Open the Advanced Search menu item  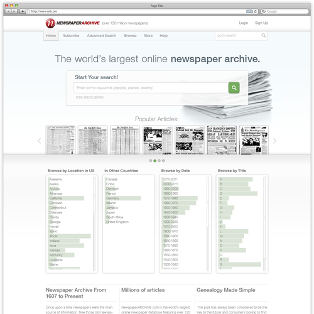102,36
